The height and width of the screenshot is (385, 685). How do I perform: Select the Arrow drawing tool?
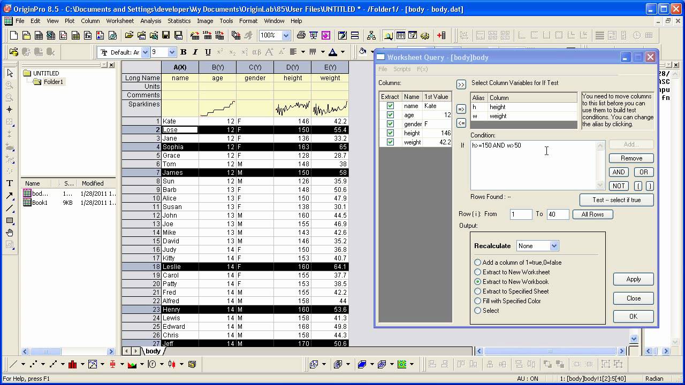click(10, 196)
